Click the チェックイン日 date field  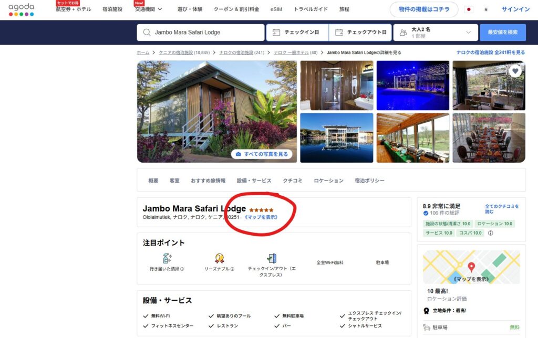click(x=297, y=32)
